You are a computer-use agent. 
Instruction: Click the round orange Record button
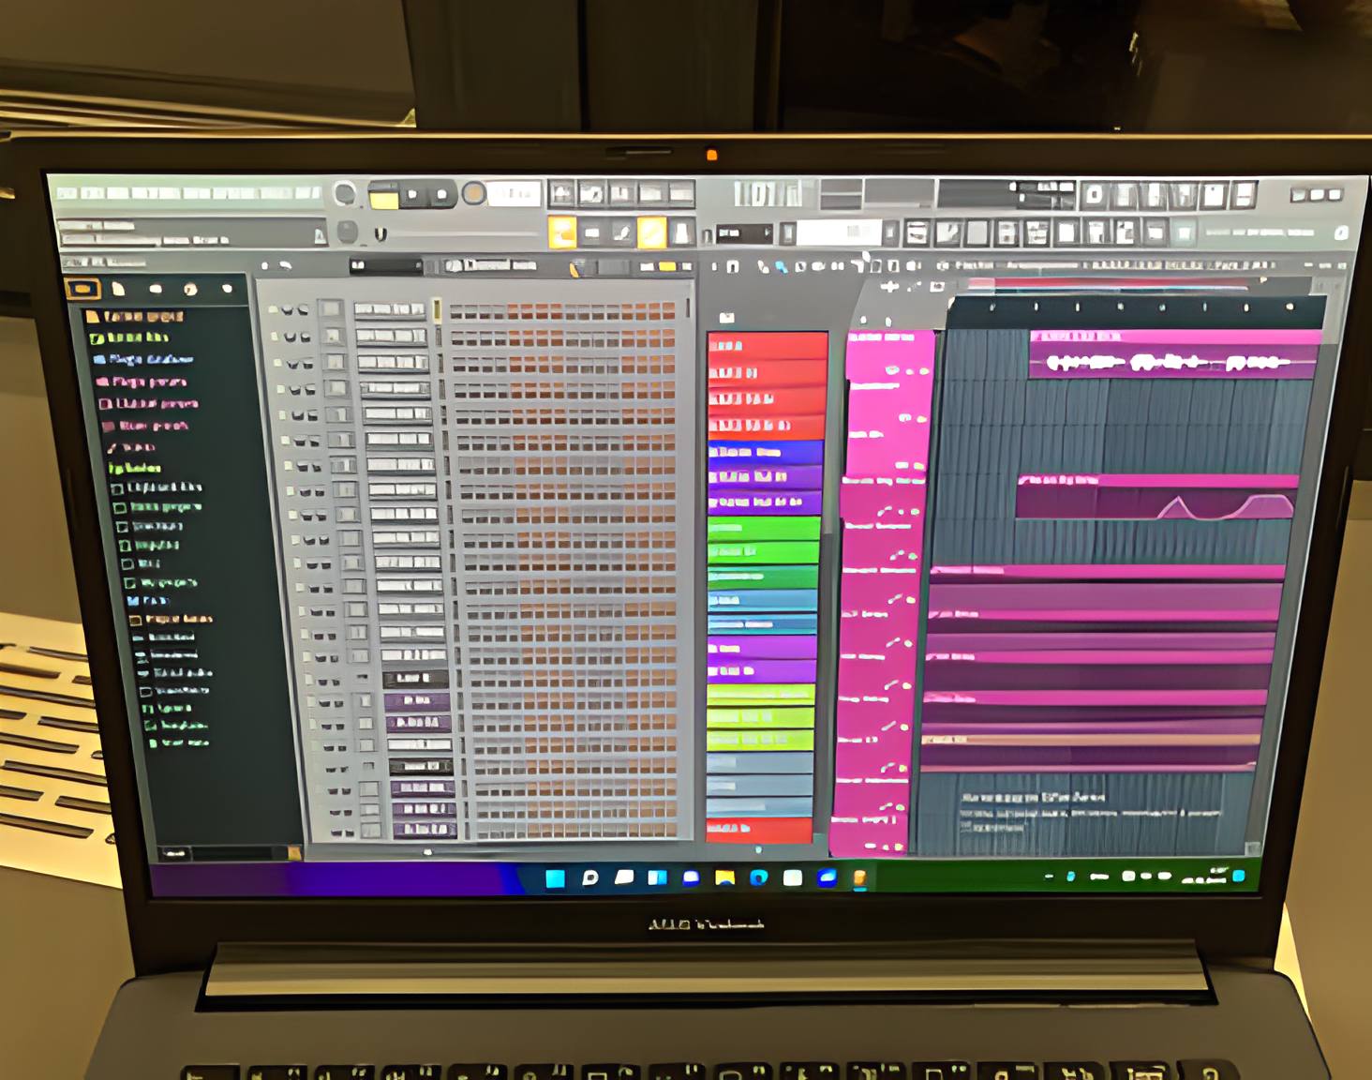pyautogui.click(x=474, y=194)
